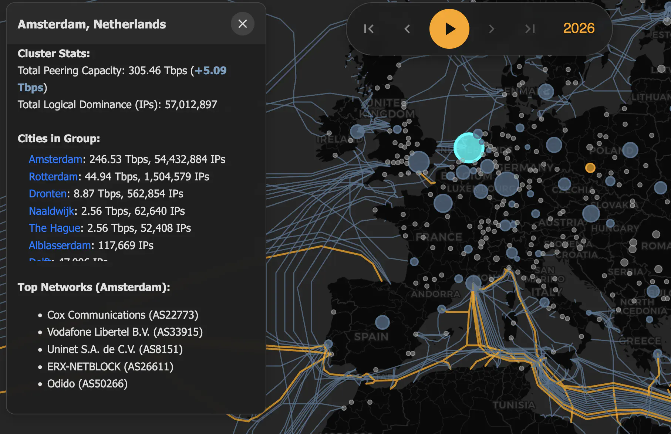Select Alblasserdam in the cities list
Image resolution: width=671 pixels, height=434 pixels.
point(60,245)
